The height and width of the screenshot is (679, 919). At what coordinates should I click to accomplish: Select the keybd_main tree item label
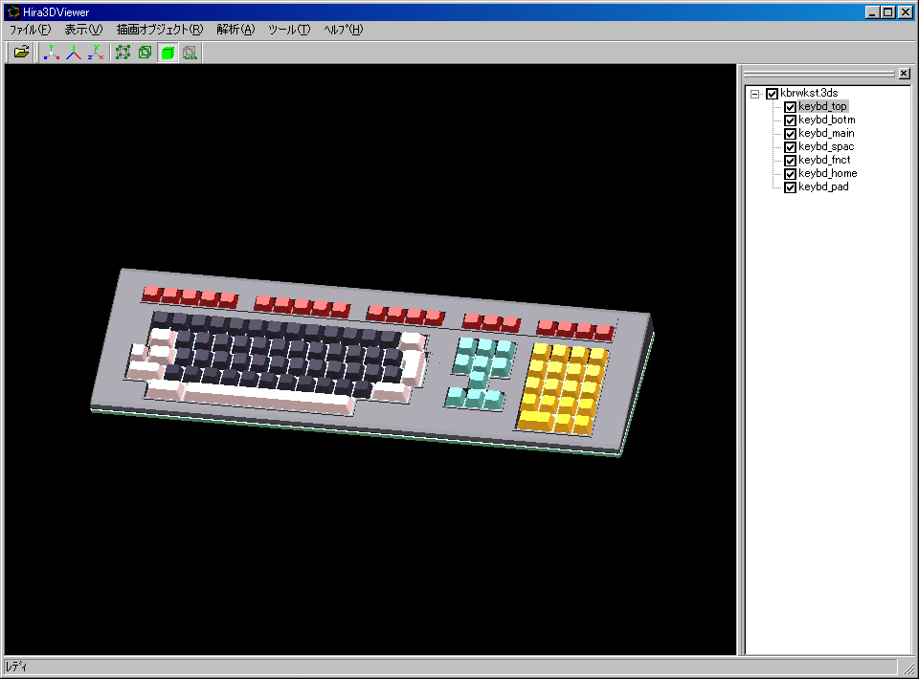[x=826, y=134]
